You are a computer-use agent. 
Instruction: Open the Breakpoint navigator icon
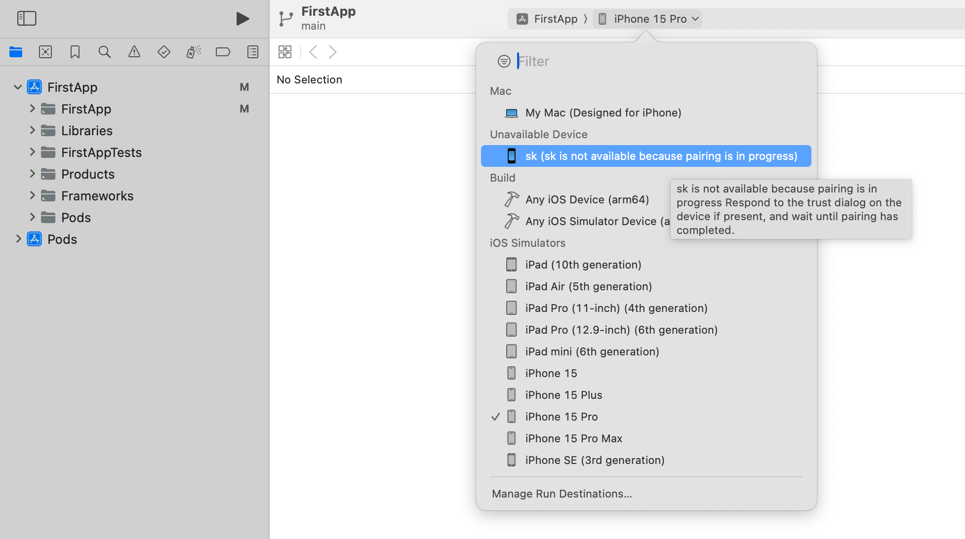click(x=223, y=52)
